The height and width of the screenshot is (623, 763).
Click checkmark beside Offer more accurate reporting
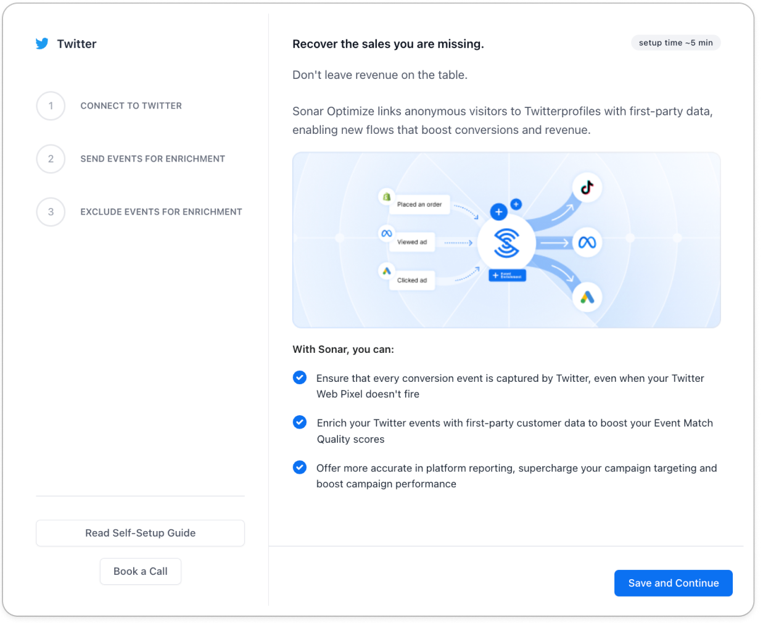tap(300, 468)
